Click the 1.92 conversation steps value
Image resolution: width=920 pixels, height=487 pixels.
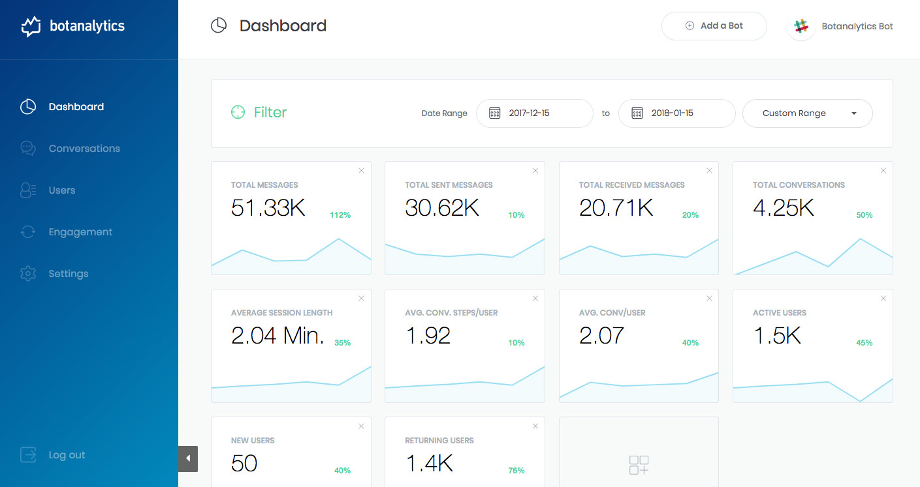pyautogui.click(x=428, y=336)
